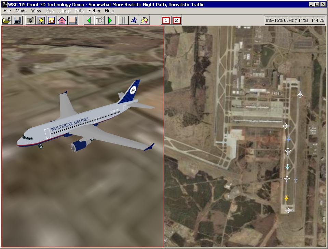Click the save floppy disk icon
Viewport: 328px width, 249px height.
[x=17, y=20]
